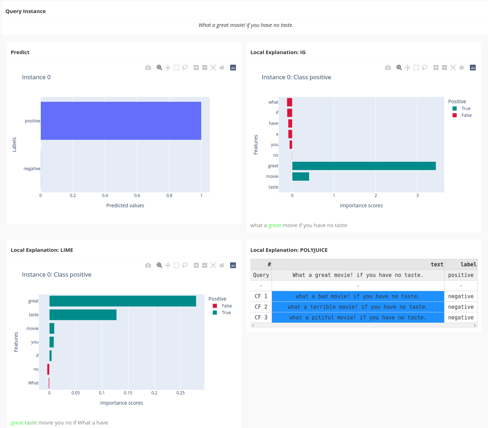Select the Zoom tool in Predict chart toolbar
488x428 pixels.
pos(159,68)
